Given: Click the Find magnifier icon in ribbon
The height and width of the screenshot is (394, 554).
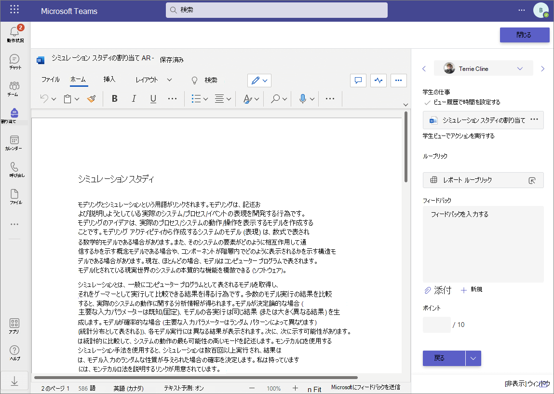Looking at the screenshot, I should (275, 99).
